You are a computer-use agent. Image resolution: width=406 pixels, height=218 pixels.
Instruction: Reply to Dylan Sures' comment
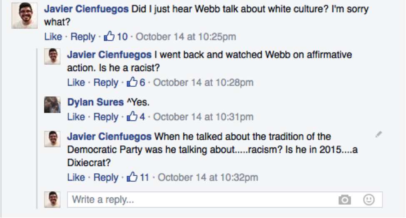(106, 117)
